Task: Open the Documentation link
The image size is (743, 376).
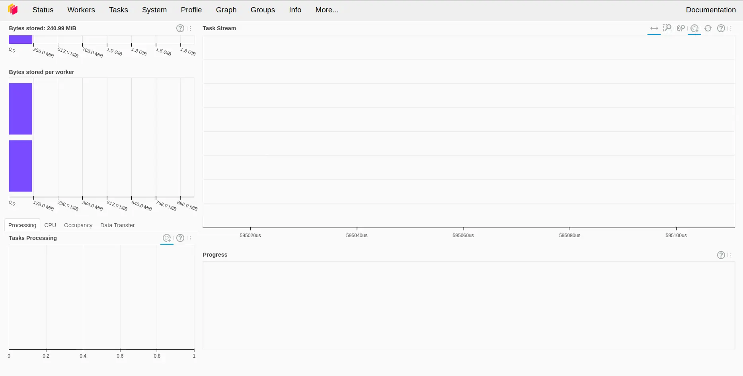Action: (x=711, y=10)
